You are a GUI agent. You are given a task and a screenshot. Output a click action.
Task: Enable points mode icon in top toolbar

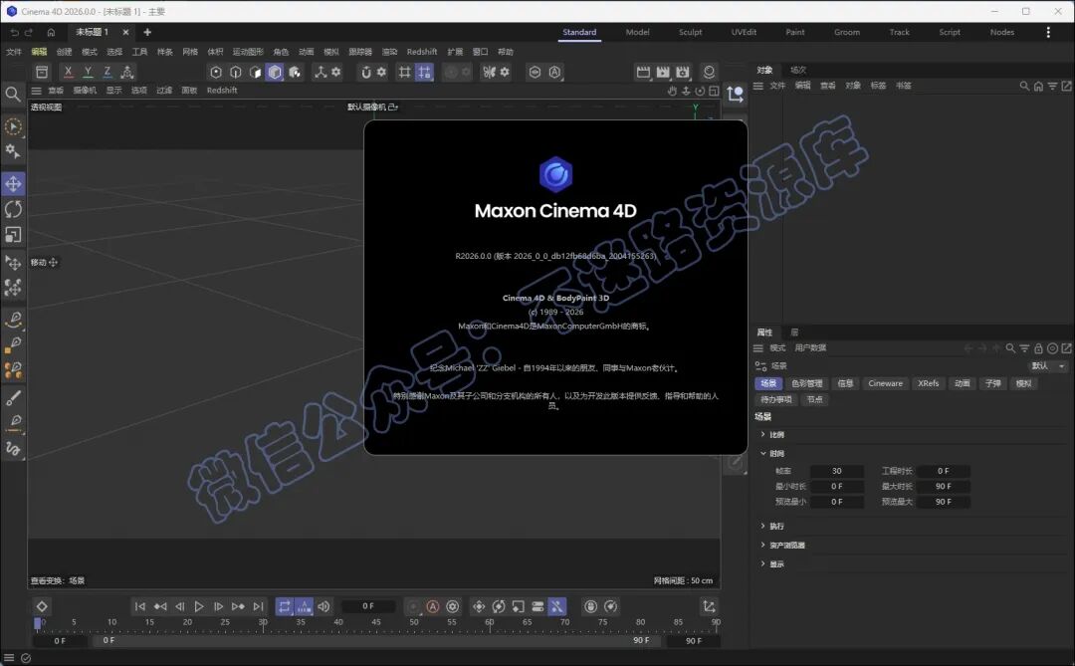tap(216, 72)
